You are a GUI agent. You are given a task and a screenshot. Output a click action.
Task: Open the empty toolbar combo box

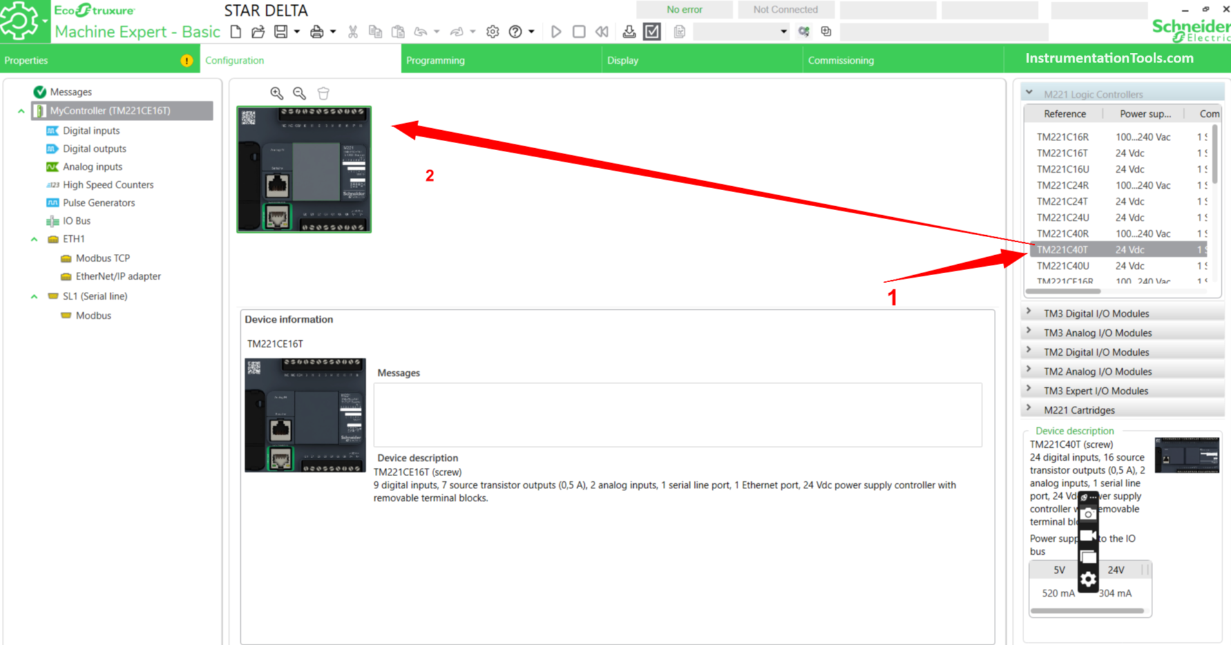(742, 32)
